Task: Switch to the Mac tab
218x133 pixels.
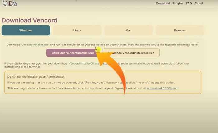Action: (x=129, y=30)
